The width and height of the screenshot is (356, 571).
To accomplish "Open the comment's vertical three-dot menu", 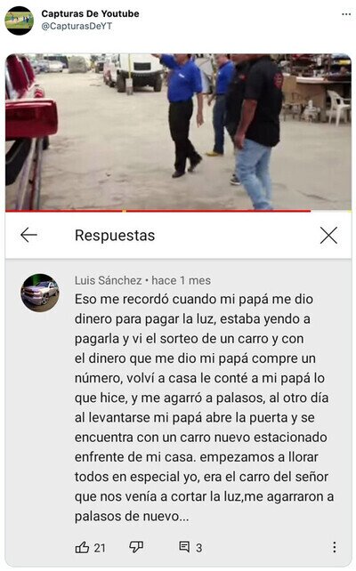I will [334, 547].
